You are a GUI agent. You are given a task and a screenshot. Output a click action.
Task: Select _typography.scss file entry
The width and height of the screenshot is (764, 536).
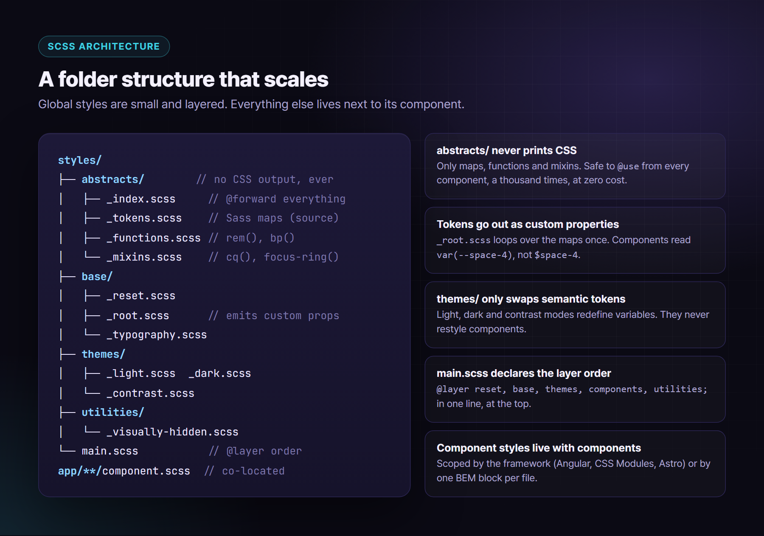(157, 335)
